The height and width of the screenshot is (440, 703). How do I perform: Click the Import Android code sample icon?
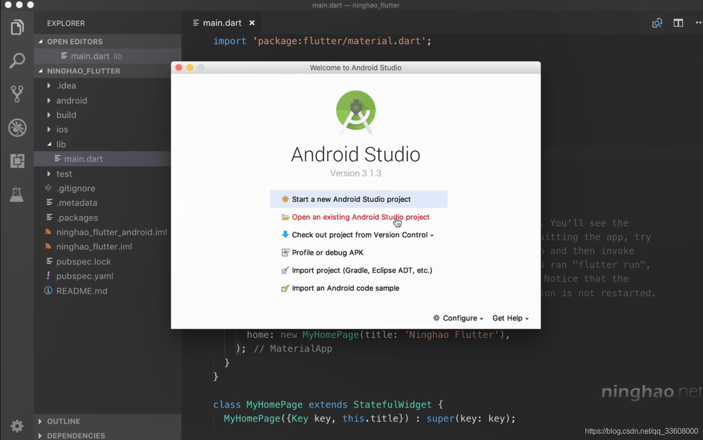(x=285, y=288)
